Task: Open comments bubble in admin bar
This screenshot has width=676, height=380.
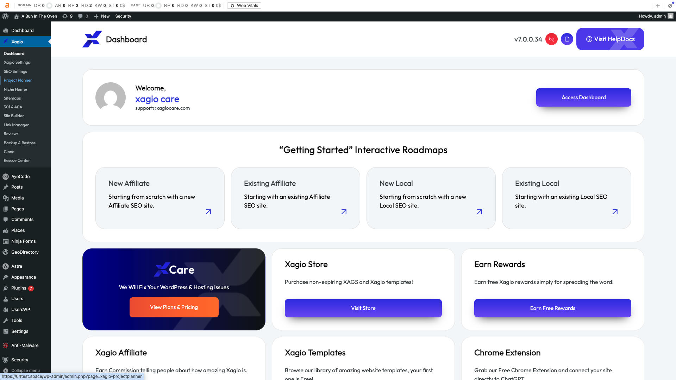Action: 83,16
